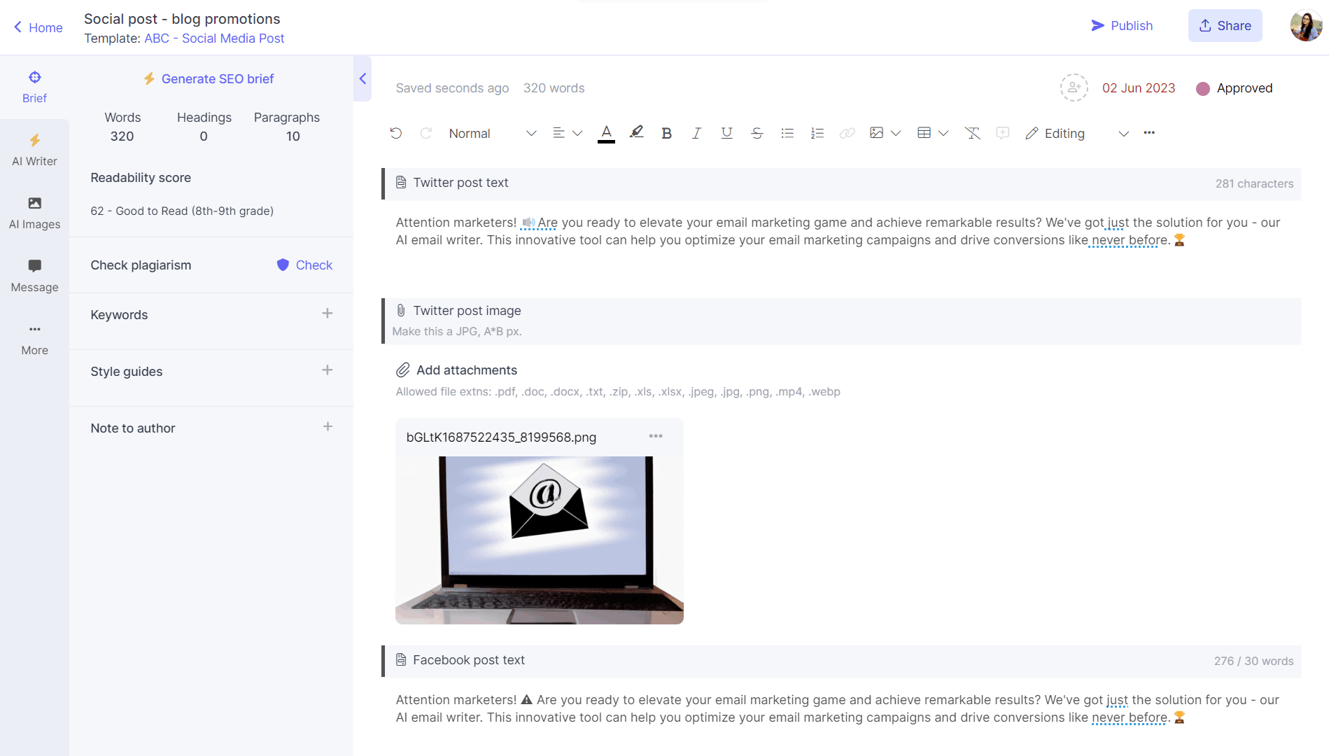Click the 276 / 30 words counter

(1253, 661)
